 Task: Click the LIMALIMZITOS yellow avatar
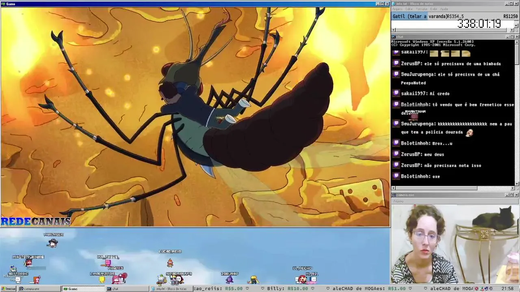[102, 279]
